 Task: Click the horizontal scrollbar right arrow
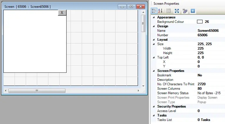[x=138, y=91]
